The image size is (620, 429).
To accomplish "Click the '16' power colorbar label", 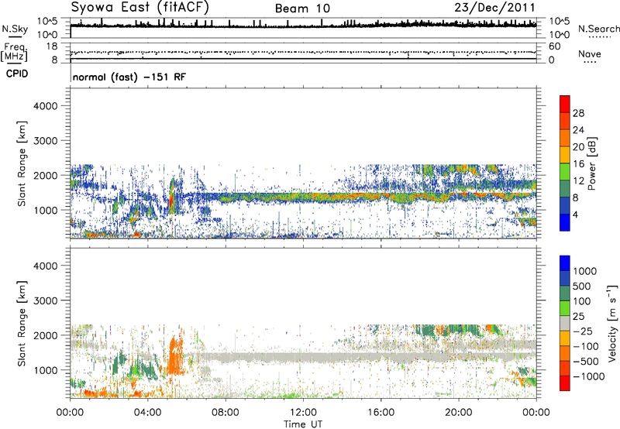I will (x=578, y=164).
